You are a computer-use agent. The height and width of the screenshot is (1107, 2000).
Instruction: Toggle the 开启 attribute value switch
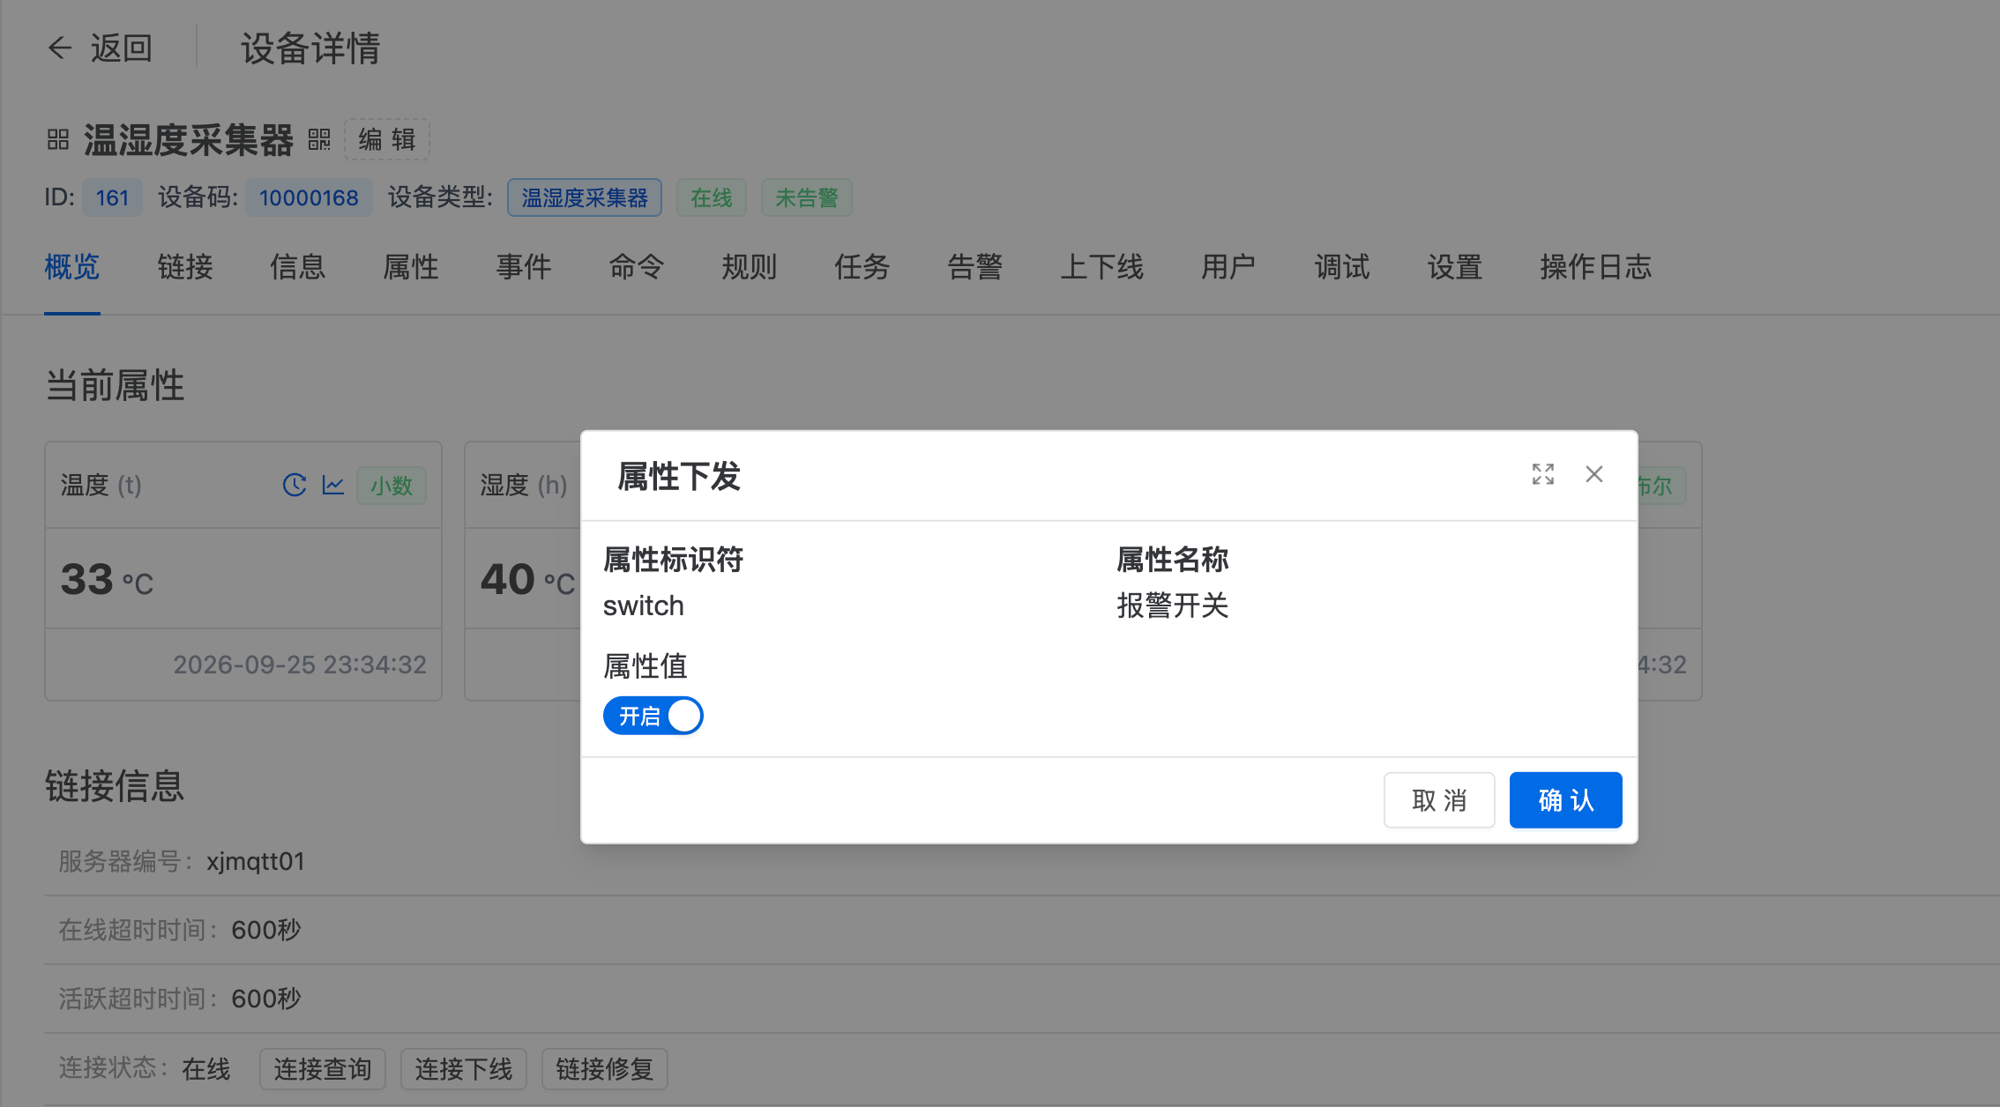coord(653,716)
